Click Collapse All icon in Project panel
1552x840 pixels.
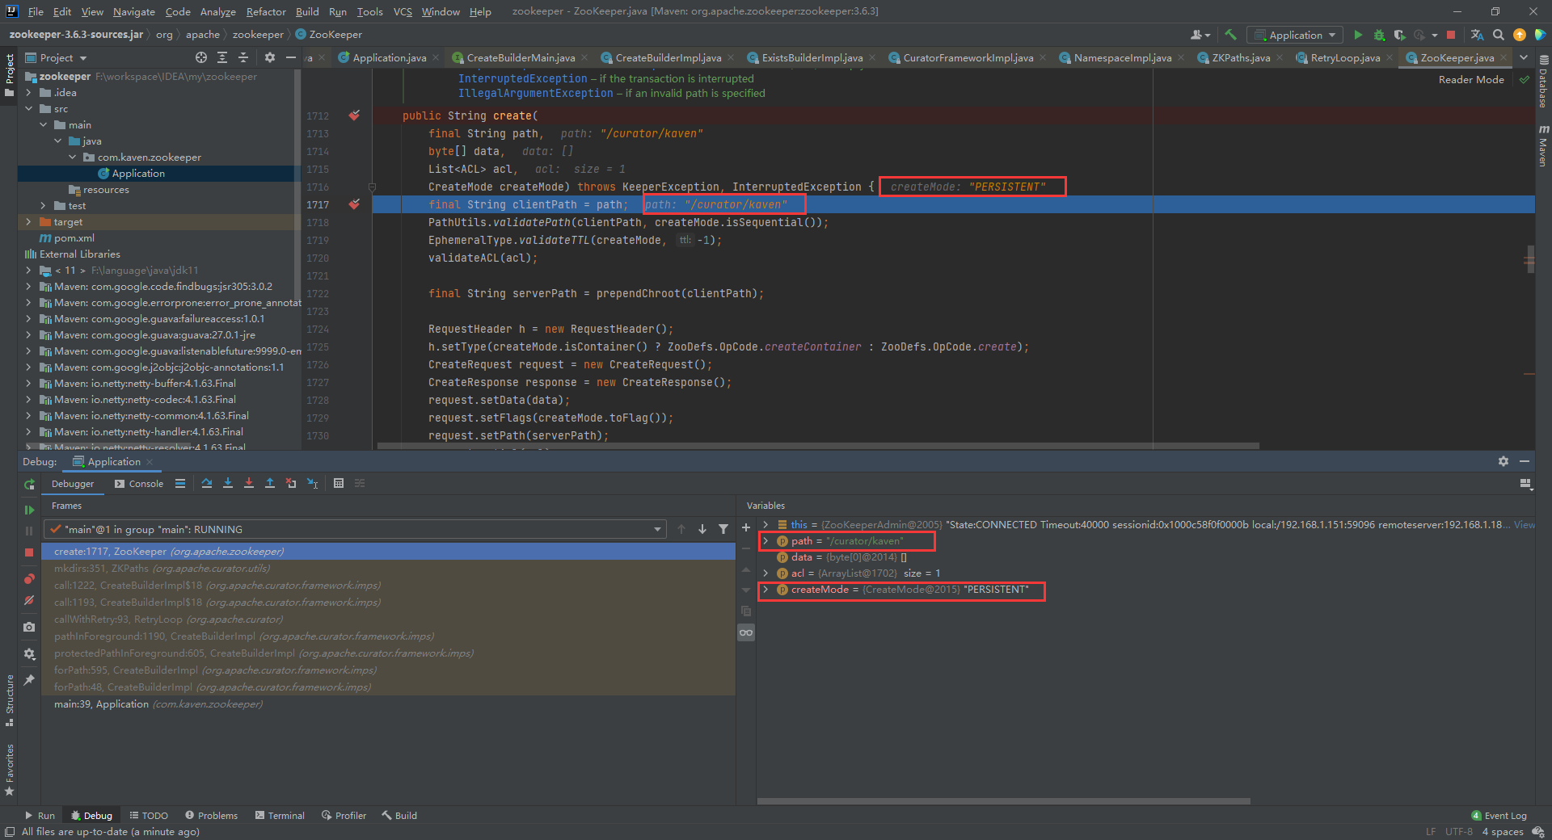point(243,57)
